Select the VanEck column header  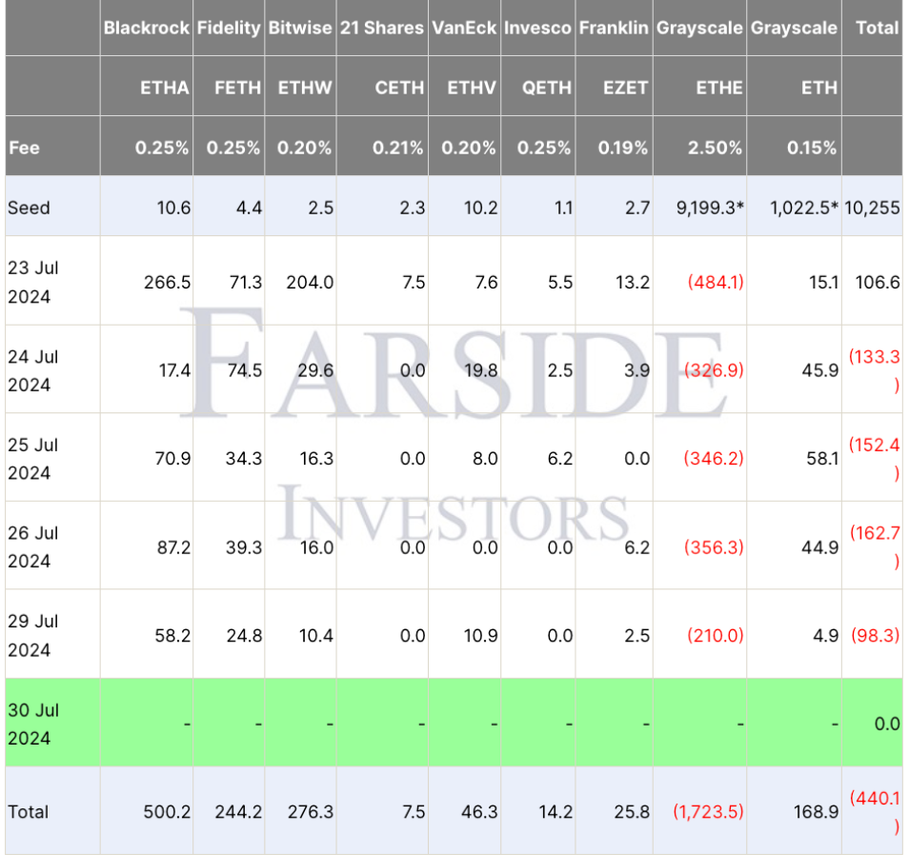(464, 28)
